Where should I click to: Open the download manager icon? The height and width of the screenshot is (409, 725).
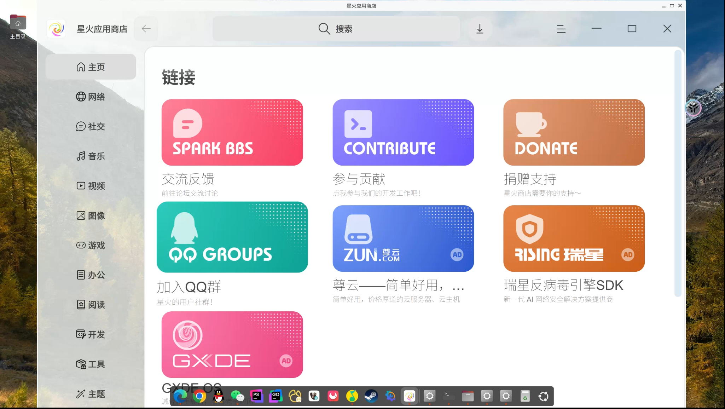tap(480, 29)
